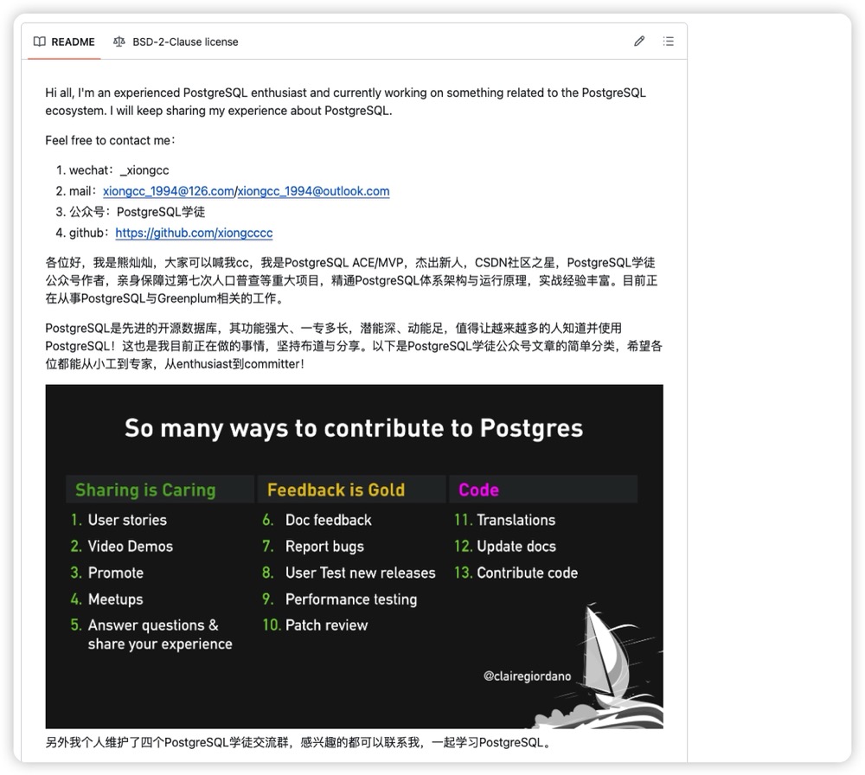Screen dimensions: 865x775
Task: Open the README outline list icon
Action: coord(668,42)
